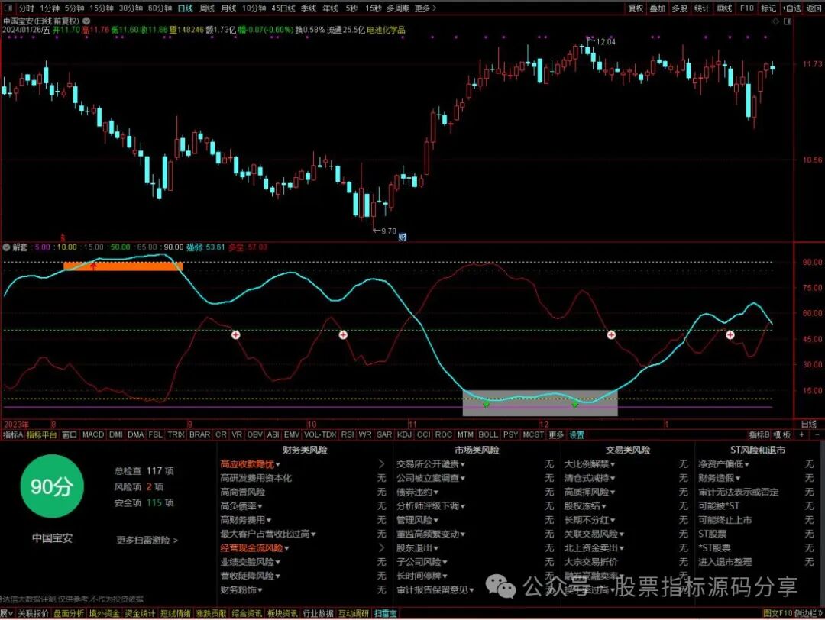This screenshot has width=825, height=620.
Task: Open the 设置 indicator settings
Action: tap(577, 434)
